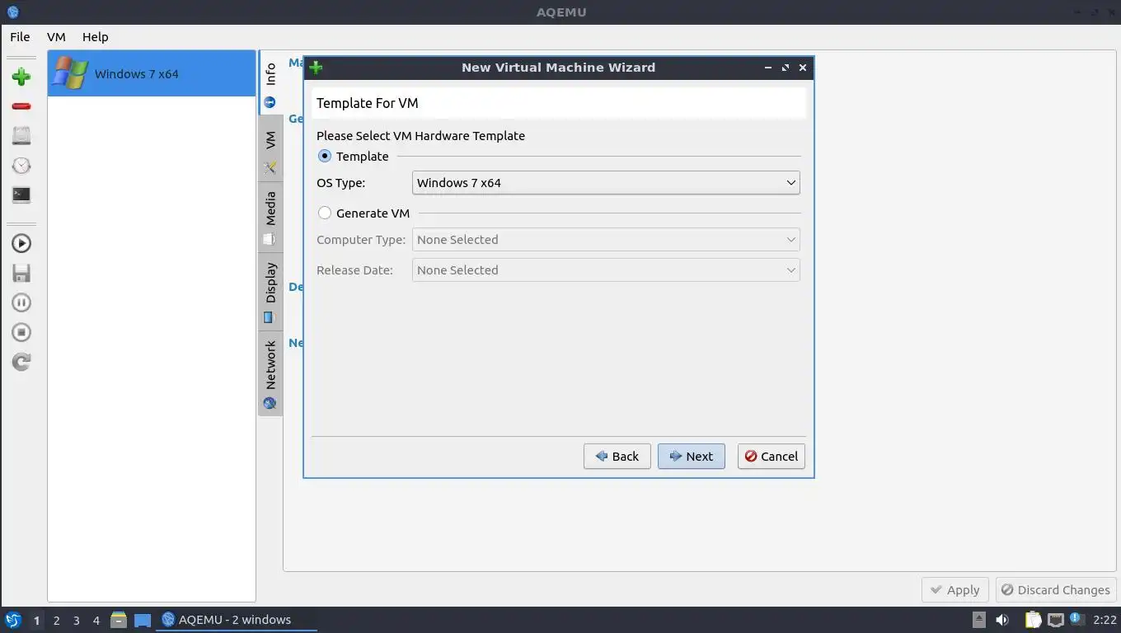Stop the virtual machine icon

pos(21,332)
